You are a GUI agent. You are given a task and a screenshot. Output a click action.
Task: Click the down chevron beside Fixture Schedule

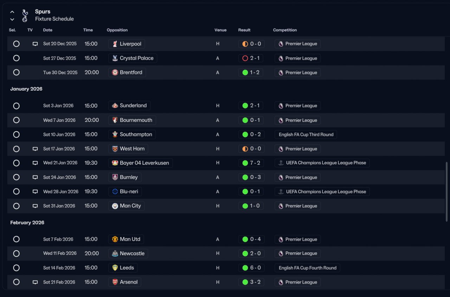tap(12, 19)
